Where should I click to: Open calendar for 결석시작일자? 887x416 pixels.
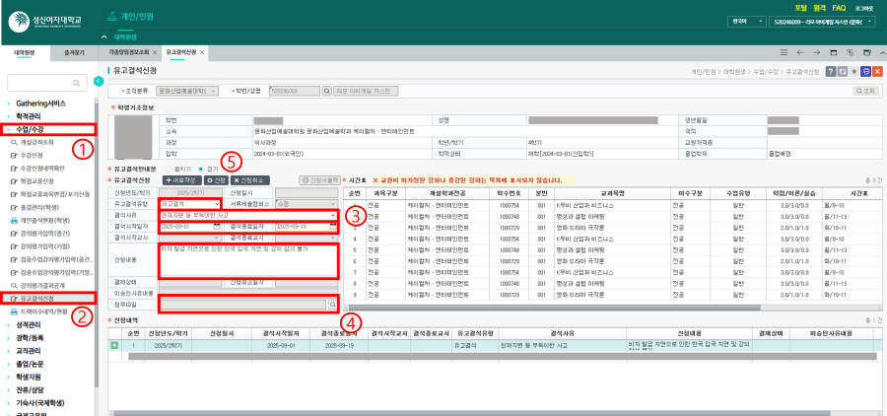(217, 226)
